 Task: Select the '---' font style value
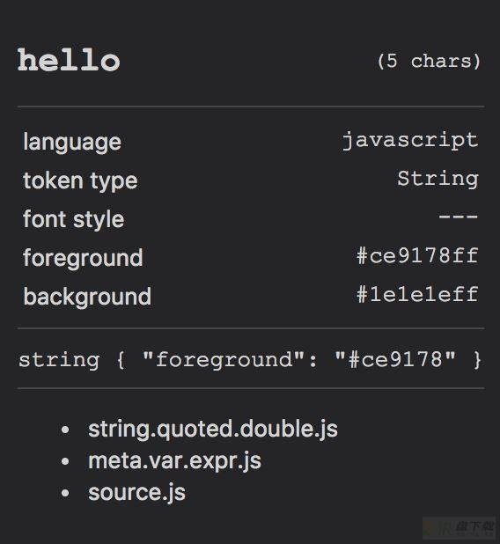tap(459, 217)
